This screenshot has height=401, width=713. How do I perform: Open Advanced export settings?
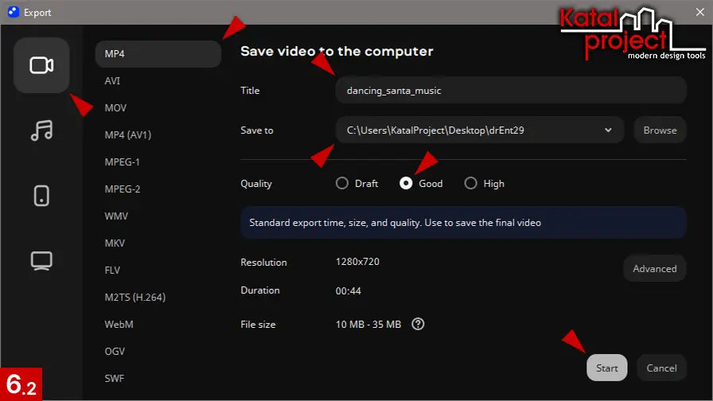pyautogui.click(x=654, y=269)
